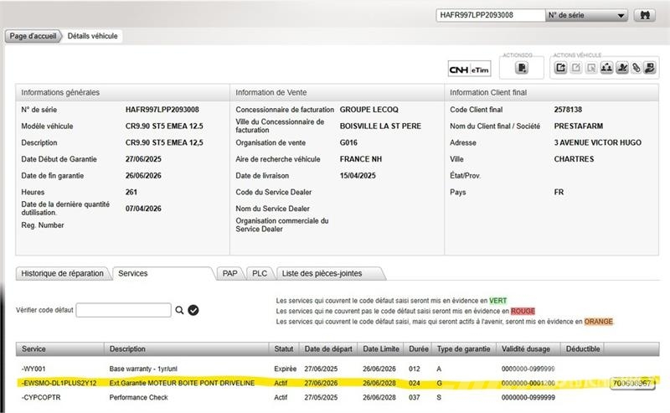Click the FRANCE NH value
The width and height of the screenshot is (670, 413).
[x=361, y=159]
